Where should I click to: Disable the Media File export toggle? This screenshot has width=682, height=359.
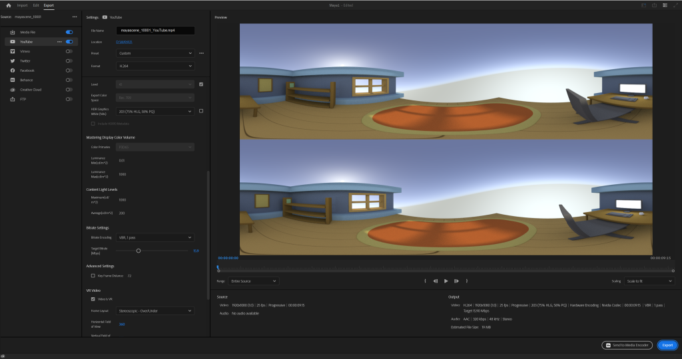click(x=69, y=32)
